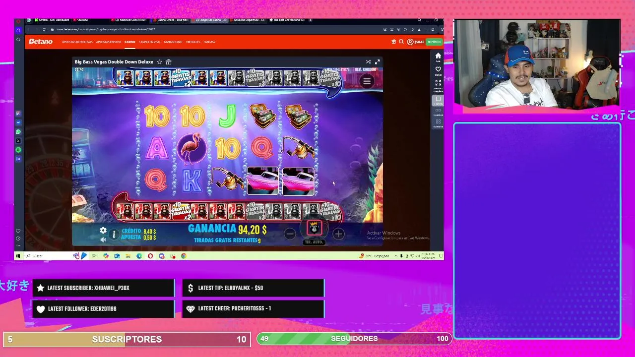635x357 pixels.
Task: Open Apuestas Deportivas menu
Action: pos(77,42)
